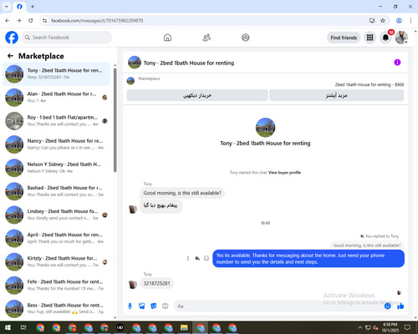This screenshot has width=418, height=334.
Task: Open April conversation in list
Action: coord(56,238)
